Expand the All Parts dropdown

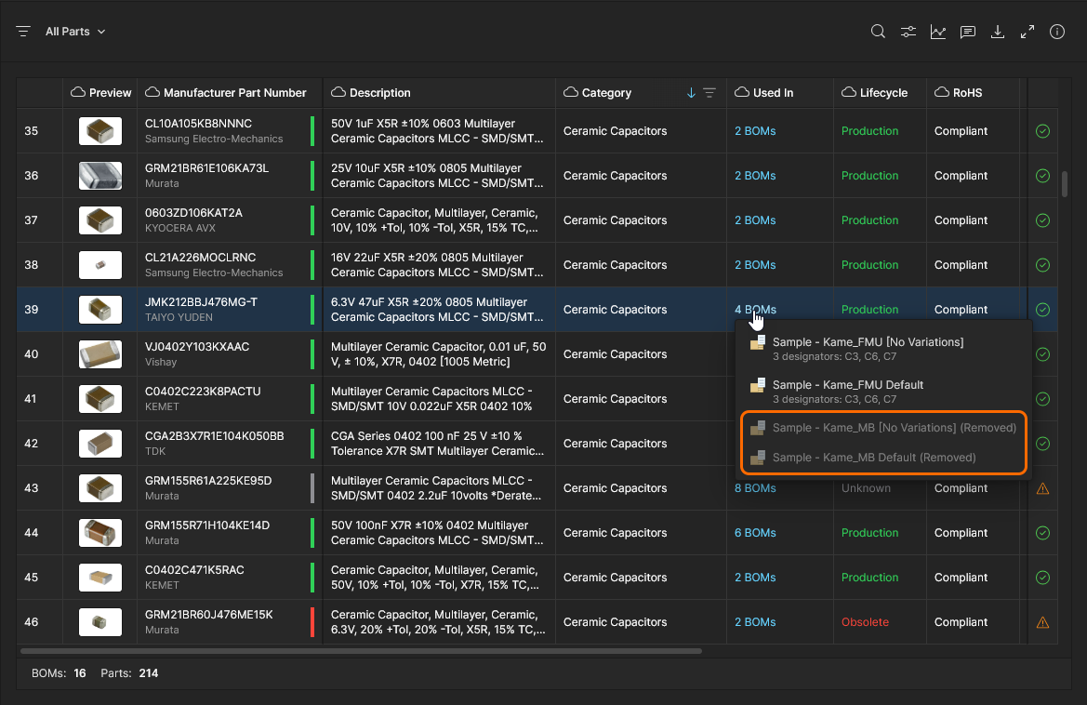[75, 32]
